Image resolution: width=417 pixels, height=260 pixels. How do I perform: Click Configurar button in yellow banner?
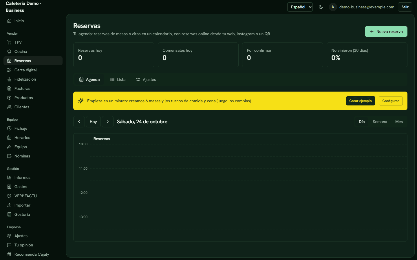pos(391,101)
